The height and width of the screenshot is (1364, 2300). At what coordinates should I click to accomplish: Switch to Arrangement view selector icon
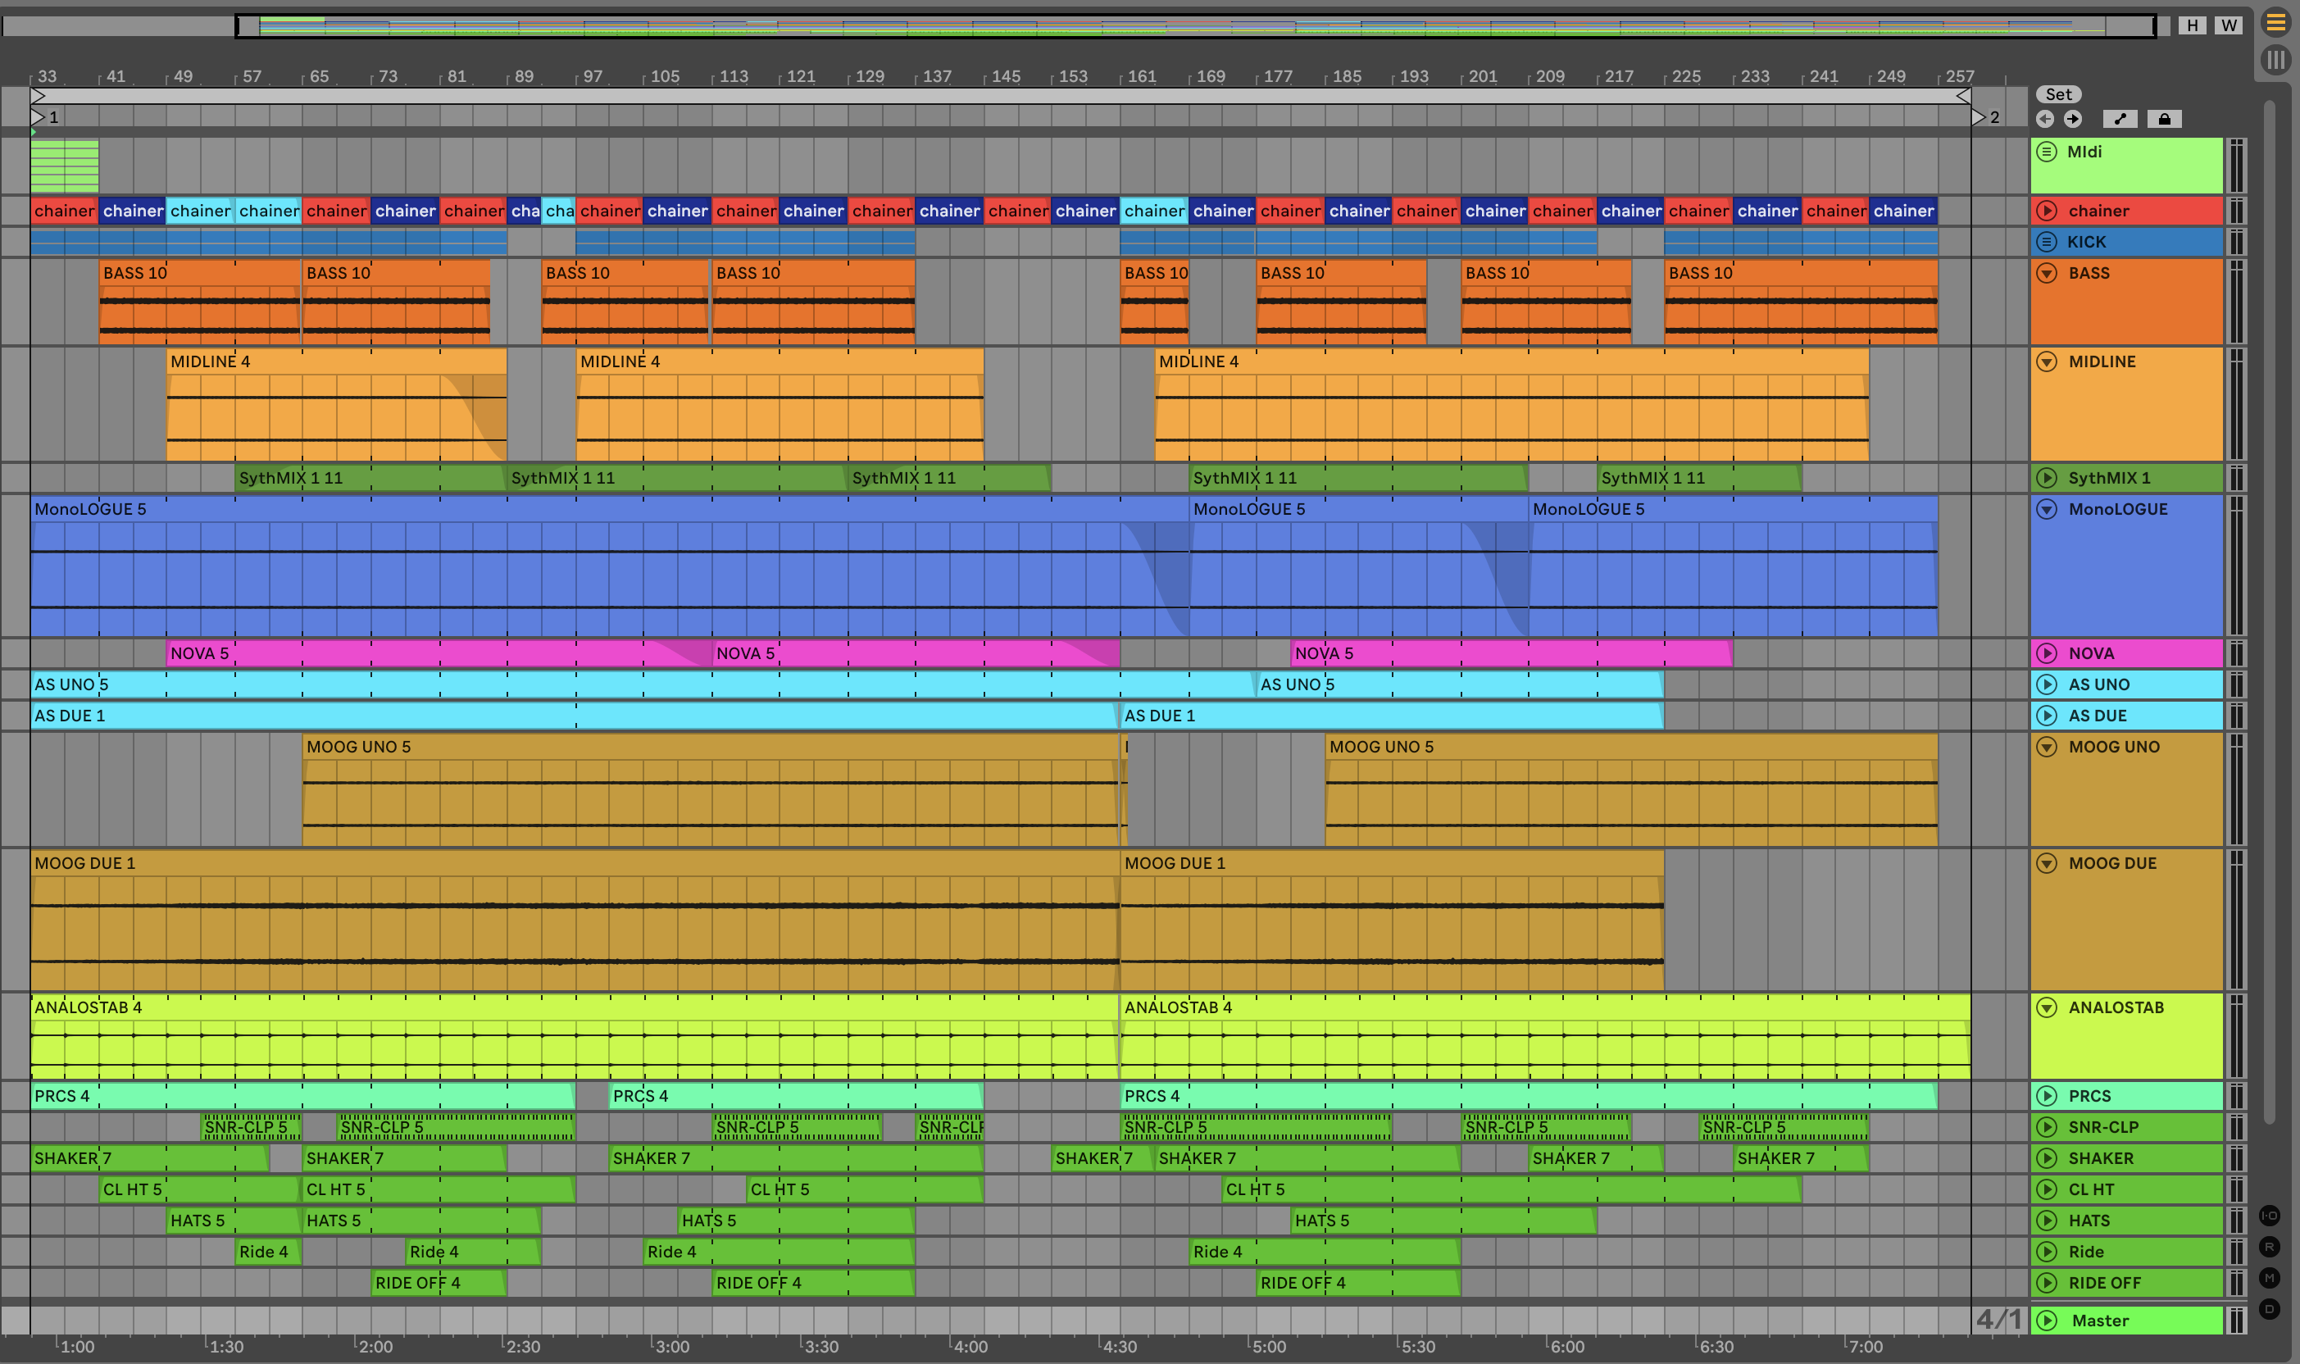2275,22
